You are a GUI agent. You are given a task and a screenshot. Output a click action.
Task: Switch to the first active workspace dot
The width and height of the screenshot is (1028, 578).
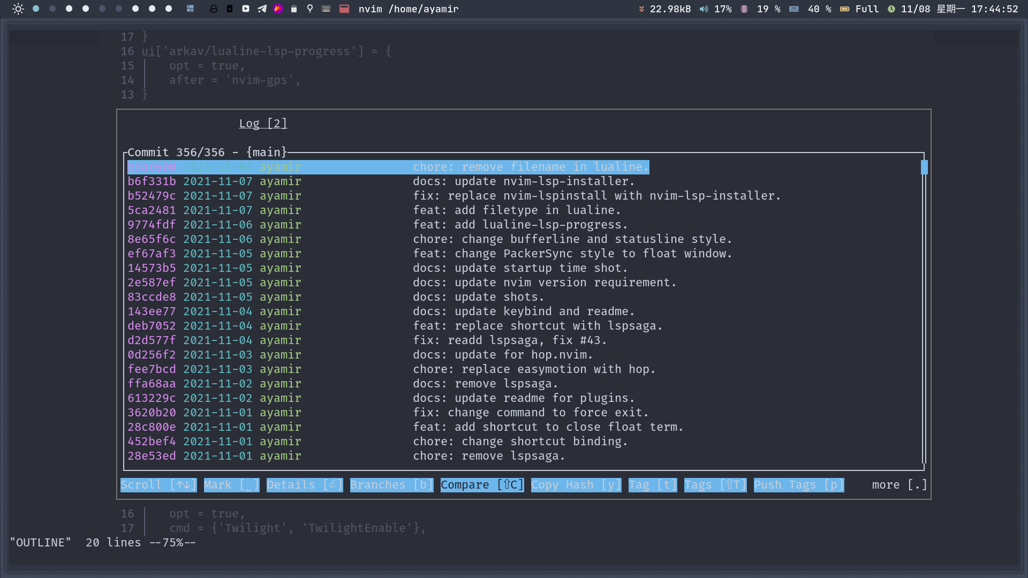(36, 9)
